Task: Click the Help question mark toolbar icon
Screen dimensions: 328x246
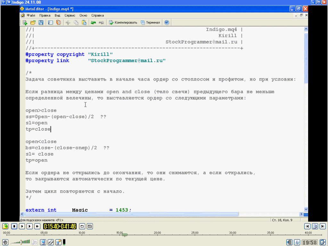Action: click(x=167, y=22)
